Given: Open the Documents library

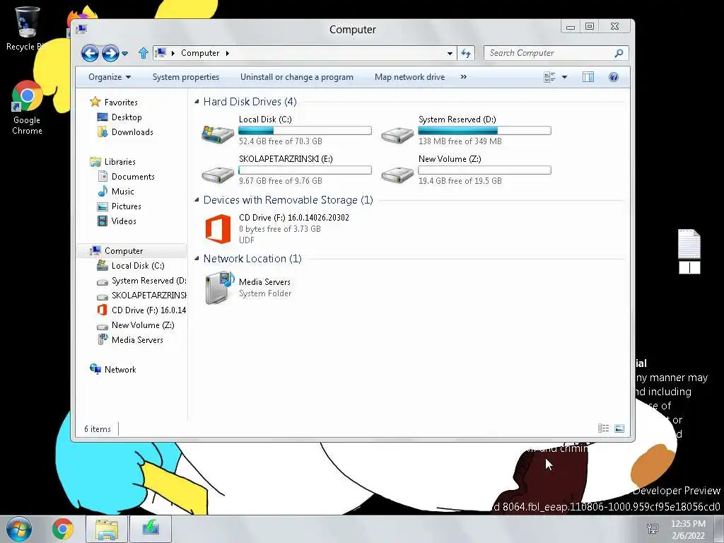Looking at the screenshot, I should [x=132, y=176].
